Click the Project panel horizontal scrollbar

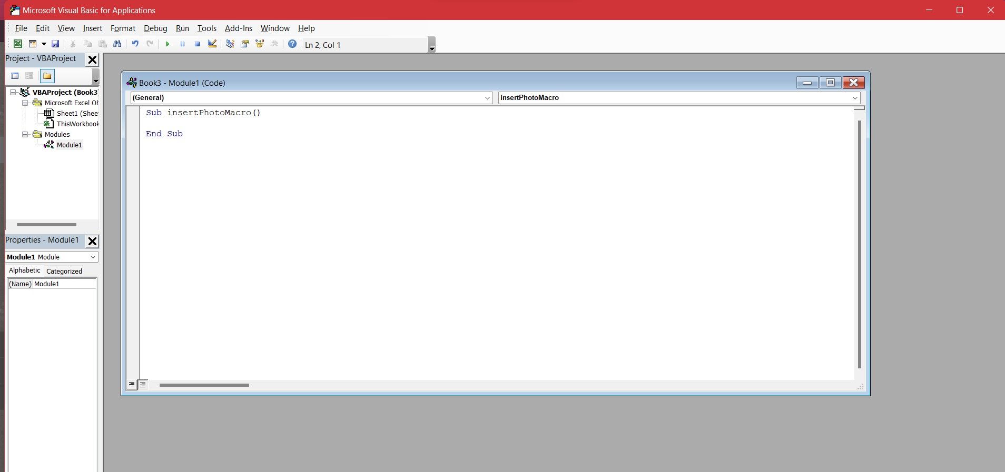[46, 225]
